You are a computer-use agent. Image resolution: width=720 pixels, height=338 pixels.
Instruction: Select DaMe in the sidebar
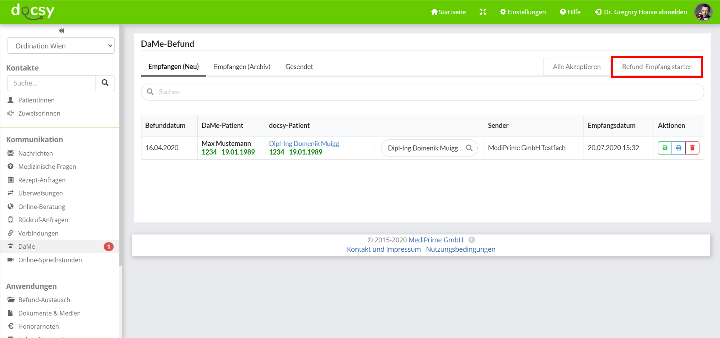click(x=60, y=247)
